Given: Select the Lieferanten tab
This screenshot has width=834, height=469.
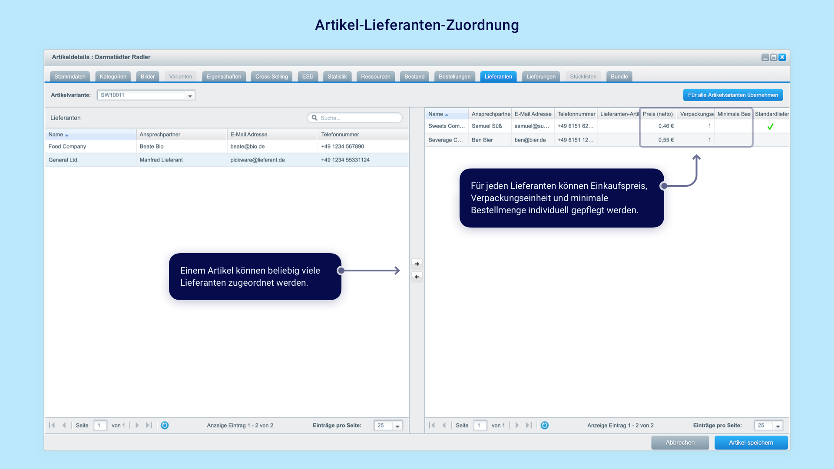Looking at the screenshot, I should [x=498, y=76].
